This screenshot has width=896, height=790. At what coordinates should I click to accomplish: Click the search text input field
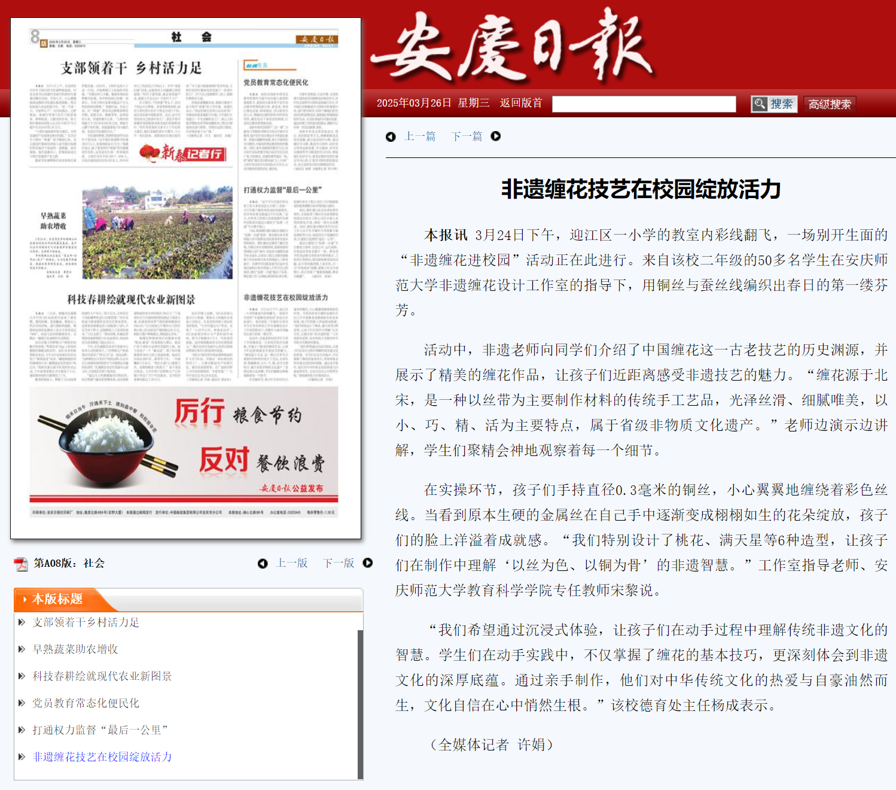point(644,104)
